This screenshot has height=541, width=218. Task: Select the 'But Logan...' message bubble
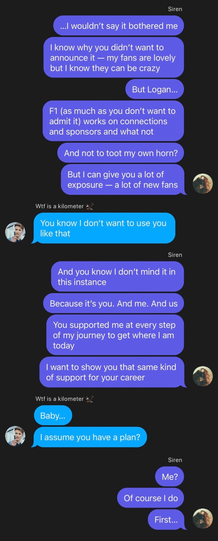point(155,89)
